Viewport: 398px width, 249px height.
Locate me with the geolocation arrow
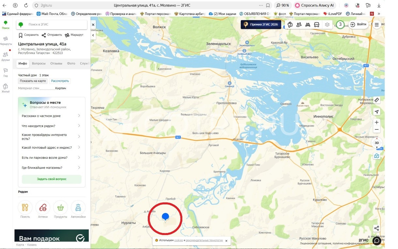click(377, 112)
